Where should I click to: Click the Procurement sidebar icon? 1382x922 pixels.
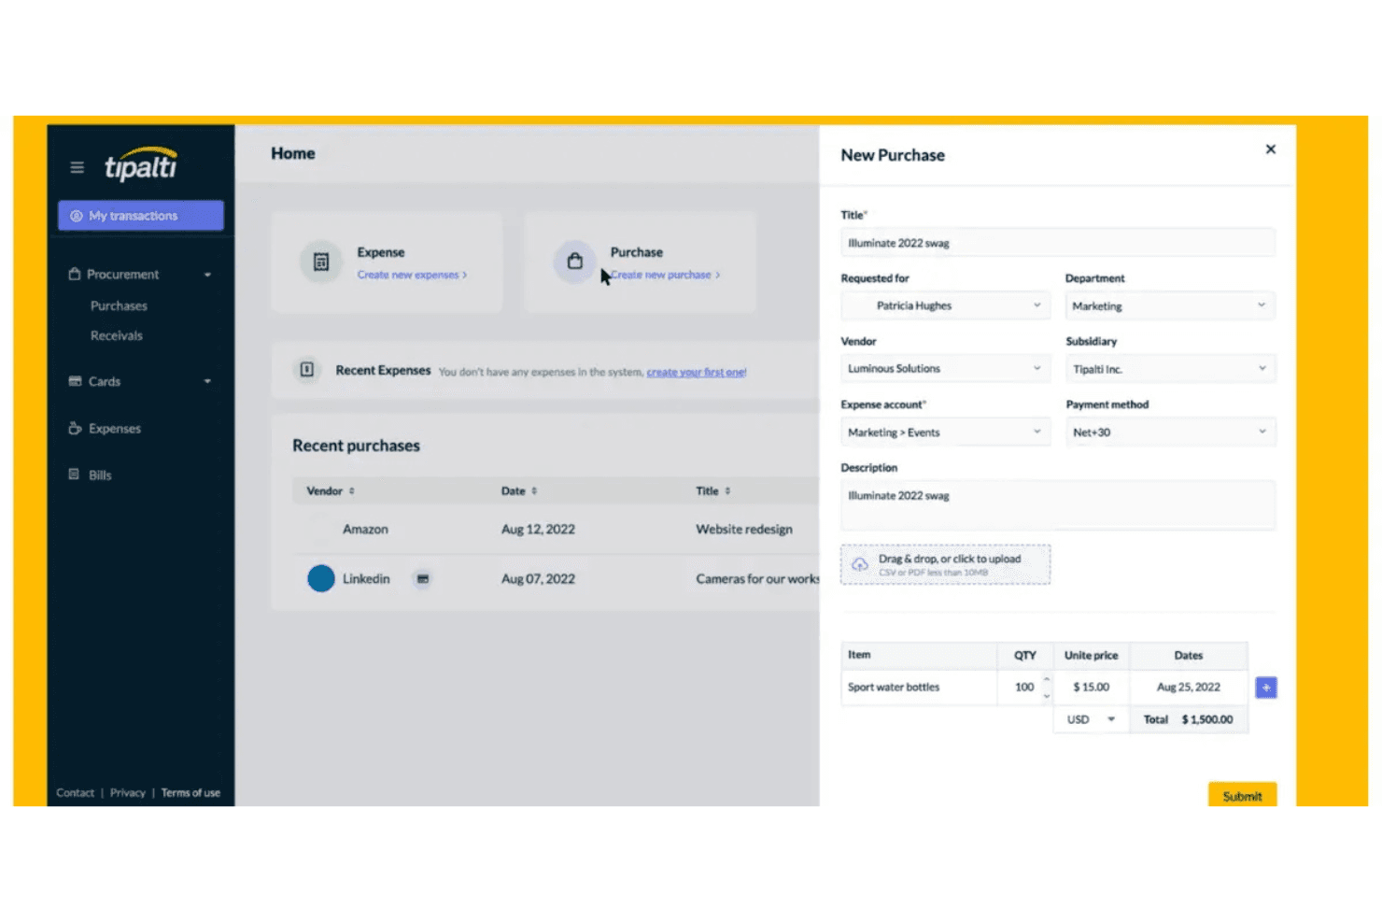[74, 274]
